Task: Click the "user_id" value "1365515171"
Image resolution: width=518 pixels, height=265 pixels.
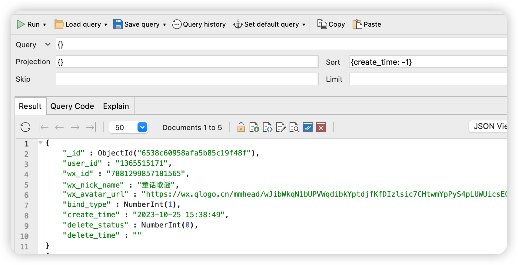Action: [x=141, y=163]
